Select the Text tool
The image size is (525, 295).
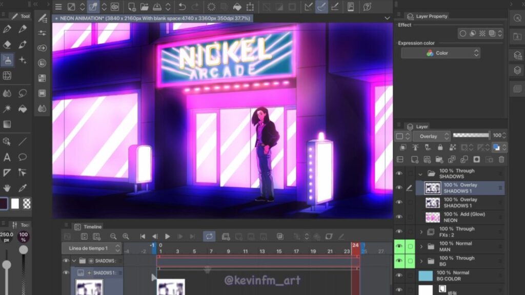click(7, 157)
